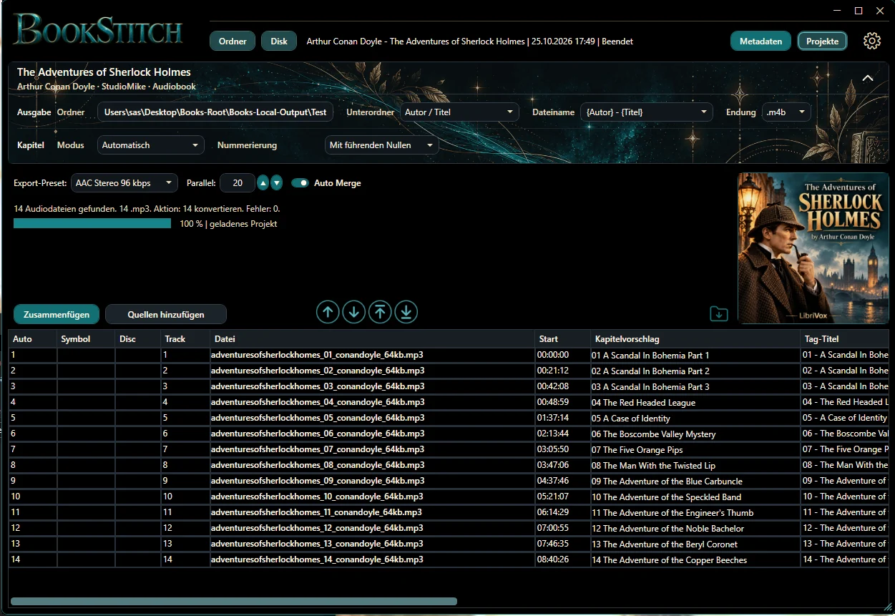895x616 pixels.
Task: Sort by the Kapitelvorschlag column header
Action: coord(695,339)
